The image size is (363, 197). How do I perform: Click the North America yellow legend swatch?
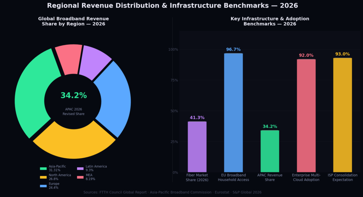coord(43,177)
